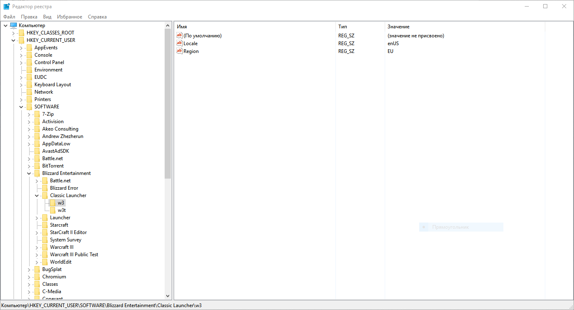Sort by the Тип column header
The height and width of the screenshot is (310, 574).
pyautogui.click(x=360, y=27)
